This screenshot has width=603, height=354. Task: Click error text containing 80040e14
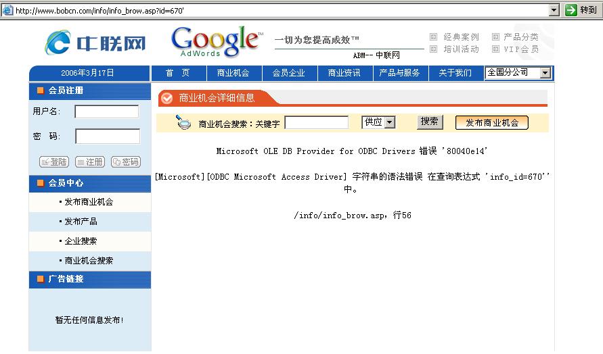pyautogui.click(x=352, y=151)
